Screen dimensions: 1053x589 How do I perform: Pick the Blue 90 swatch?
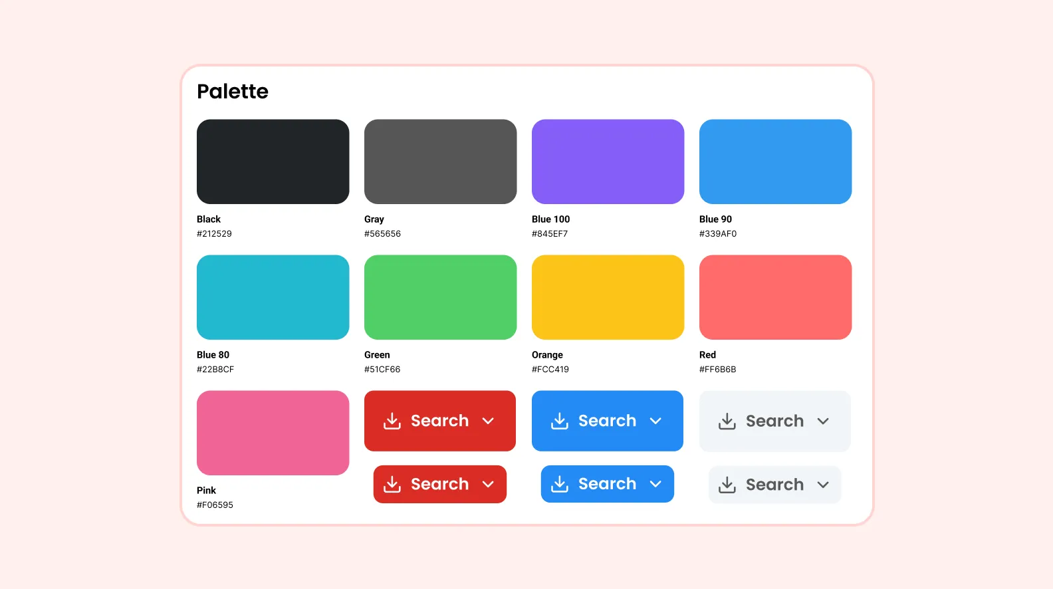click(x=775, y=162)
